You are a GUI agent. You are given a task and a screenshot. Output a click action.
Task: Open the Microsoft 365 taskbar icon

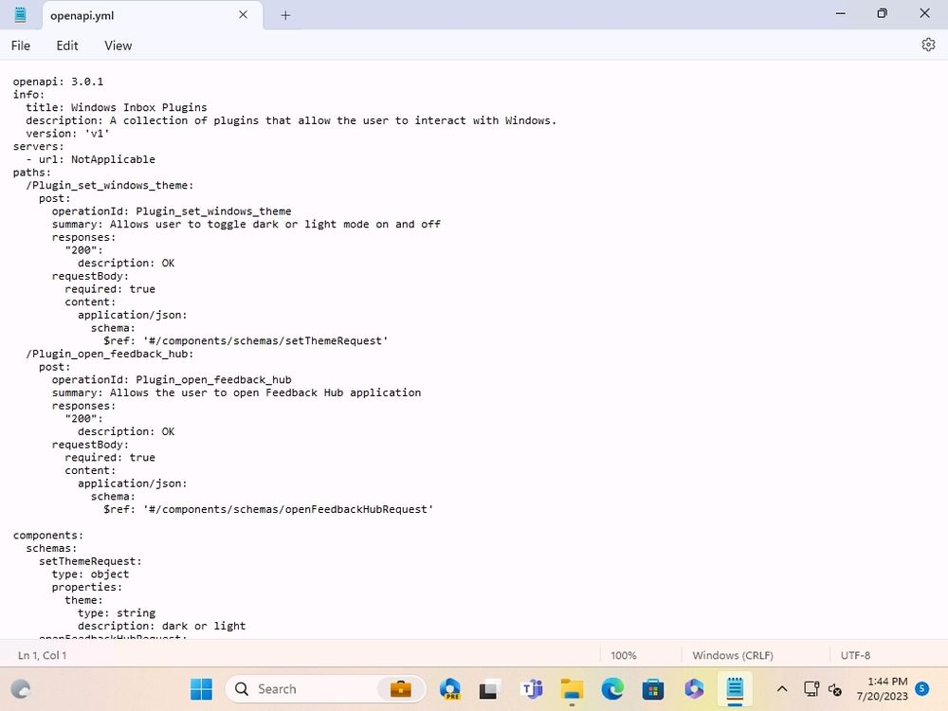(x=694, y=688)
